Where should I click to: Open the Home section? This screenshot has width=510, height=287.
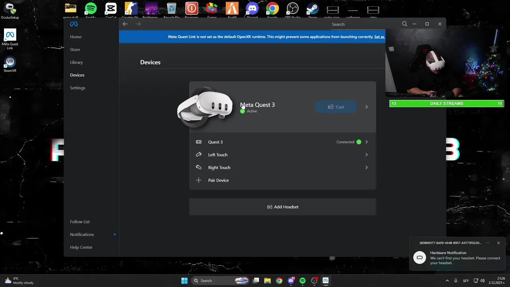[x=76, y=37]
